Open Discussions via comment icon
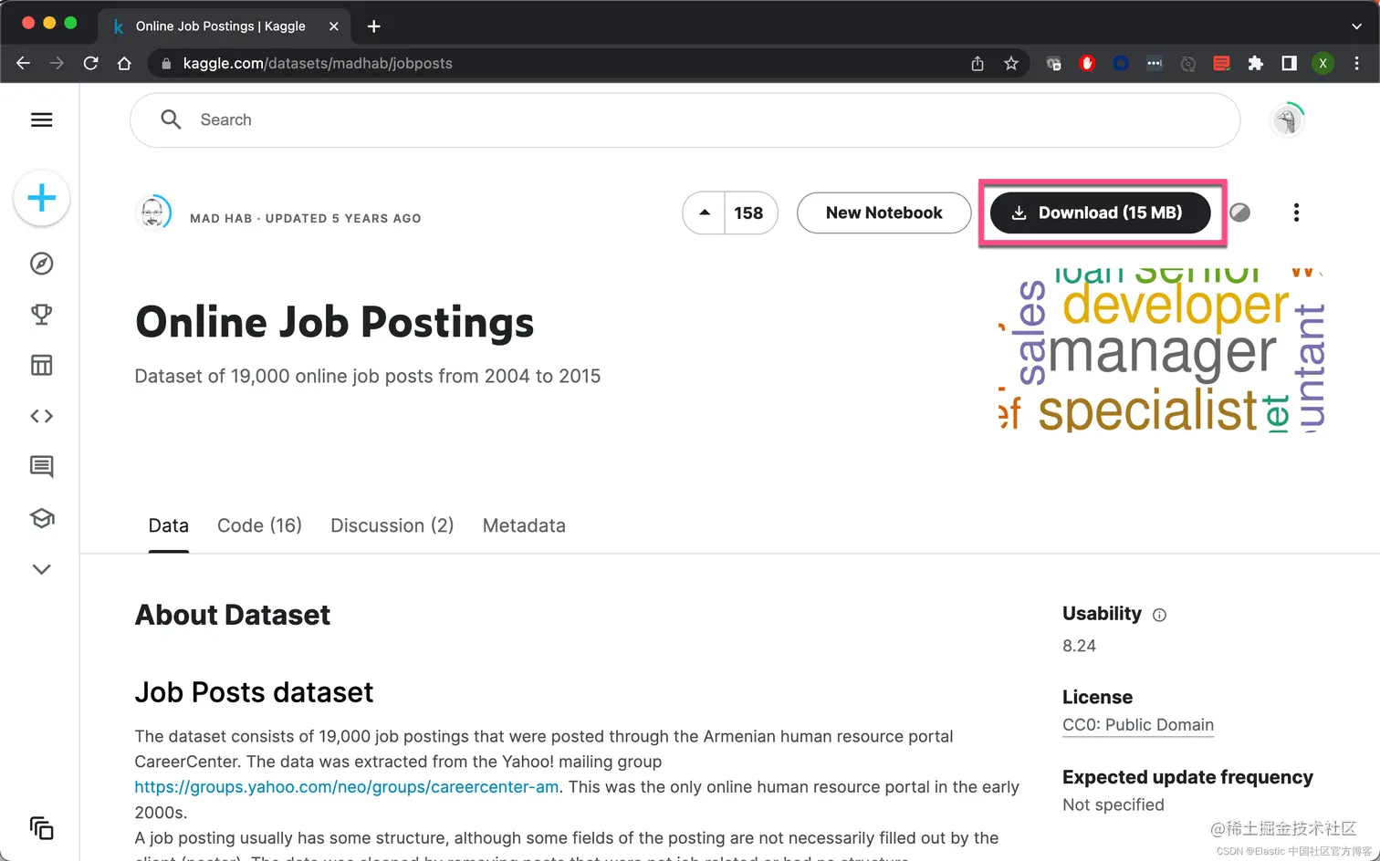 [42, 467]
